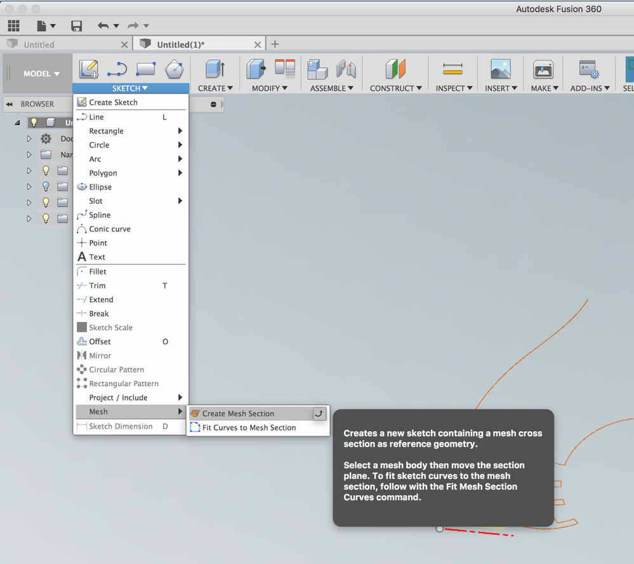Image resolution: width=634 pixels, height=564 pixels.
Task: Click the Press Pull icon above MODIFY
Action: 256,69
